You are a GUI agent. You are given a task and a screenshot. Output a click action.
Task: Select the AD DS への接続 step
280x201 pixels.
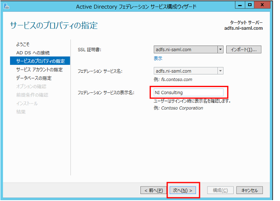pyautogui.click(x=33, y=53)
